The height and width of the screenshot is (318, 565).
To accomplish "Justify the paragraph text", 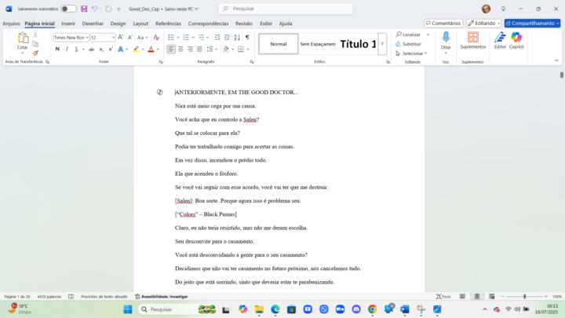I will coord(199,49).
